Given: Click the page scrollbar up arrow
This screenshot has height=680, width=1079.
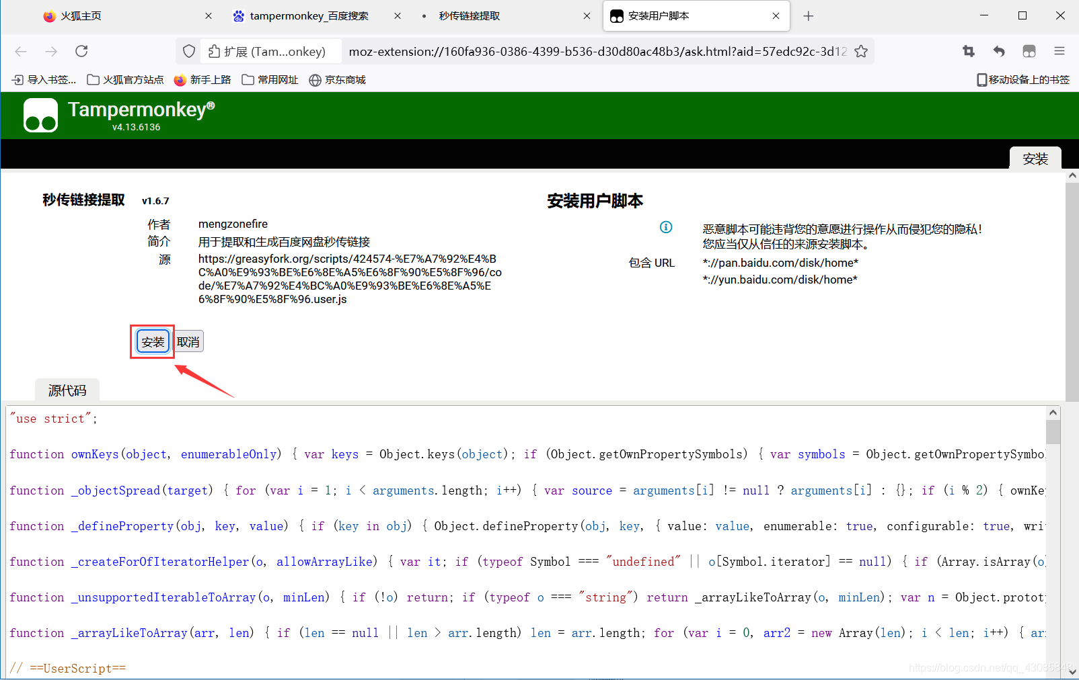Looking at the screenshot, I should click(1072, 175).
